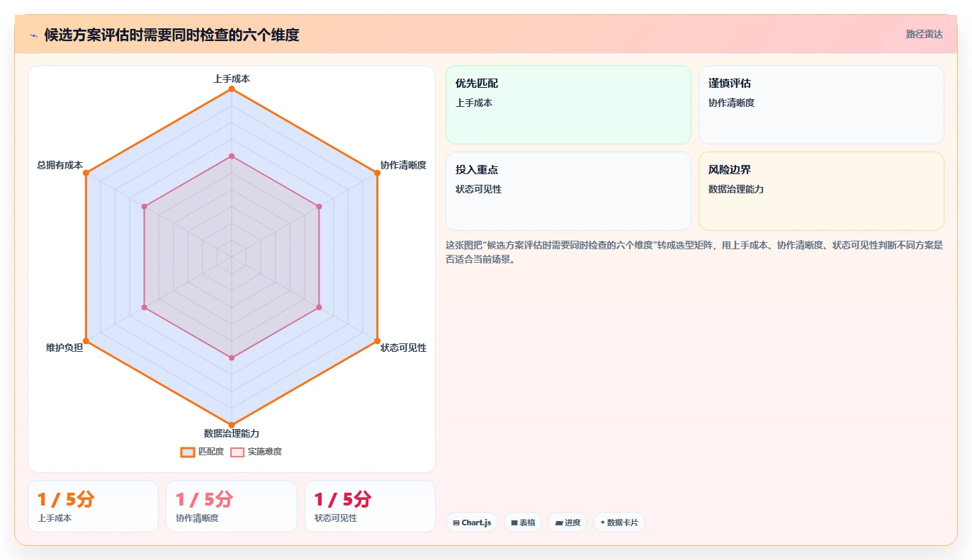Click the 协作清晰度 radar axis label
Screen dimensions: 972x560
coord(403,165)
